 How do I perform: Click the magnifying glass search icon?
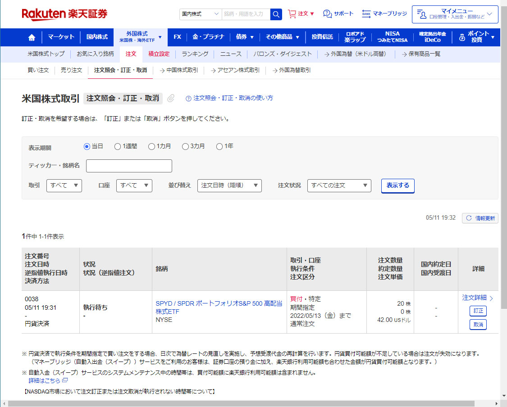point(276,14)
